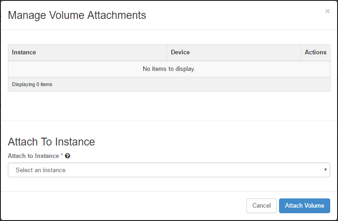The width and height of the screenshot is (338, 221).
Task: Click the Attach to Instance field label
Action: pyautogui.click(x=34, y=156)
